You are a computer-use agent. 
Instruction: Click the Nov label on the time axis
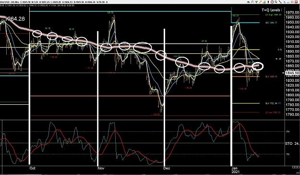pos(101,168)
